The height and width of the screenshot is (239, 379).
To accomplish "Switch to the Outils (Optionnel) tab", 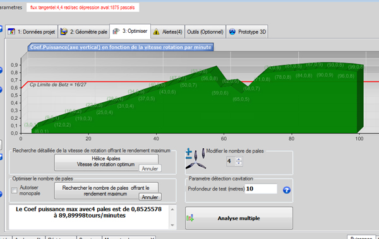I will point(205,32).
